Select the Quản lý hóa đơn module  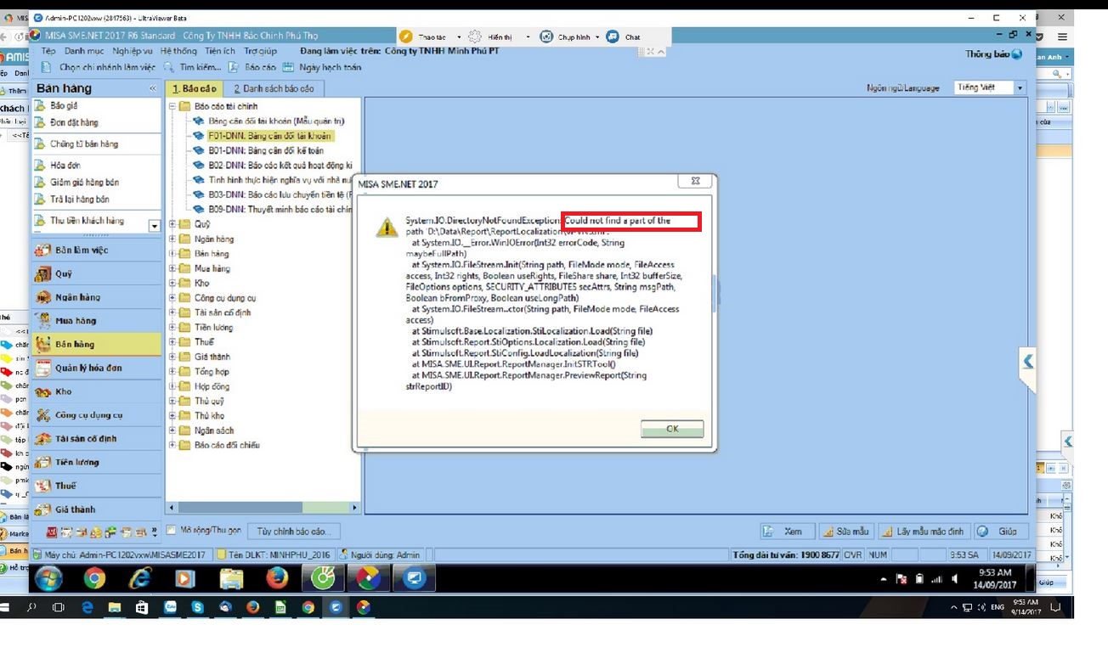[96, 368]
